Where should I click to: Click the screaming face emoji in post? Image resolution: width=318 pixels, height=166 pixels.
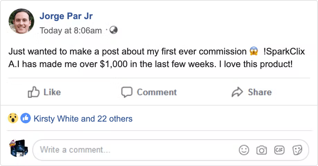click(254, 52)
